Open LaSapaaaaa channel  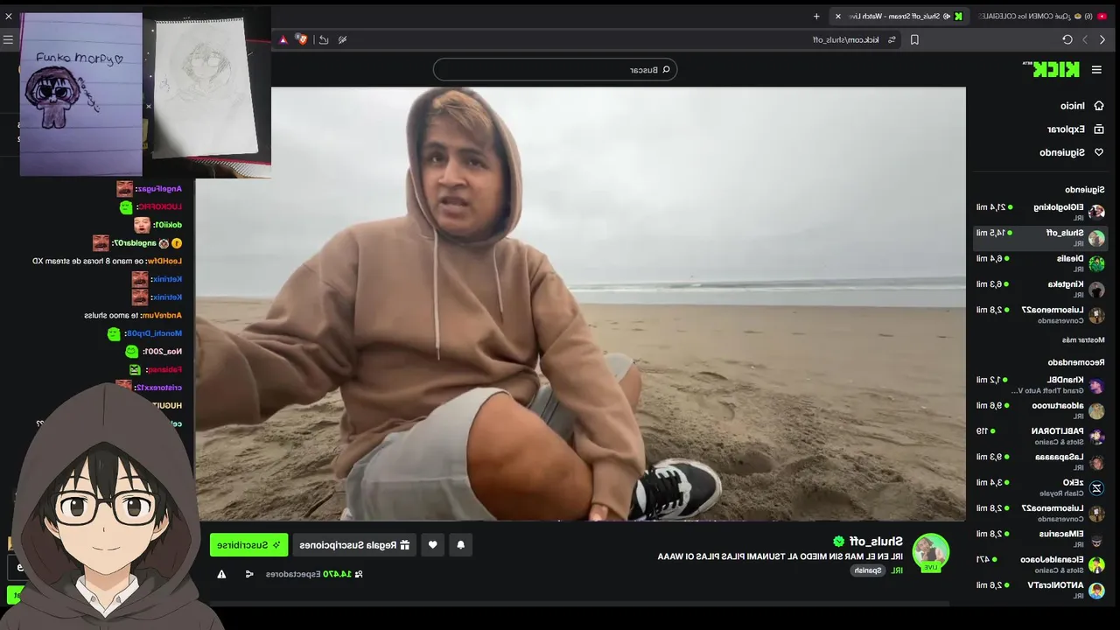tap(1040, 461)
